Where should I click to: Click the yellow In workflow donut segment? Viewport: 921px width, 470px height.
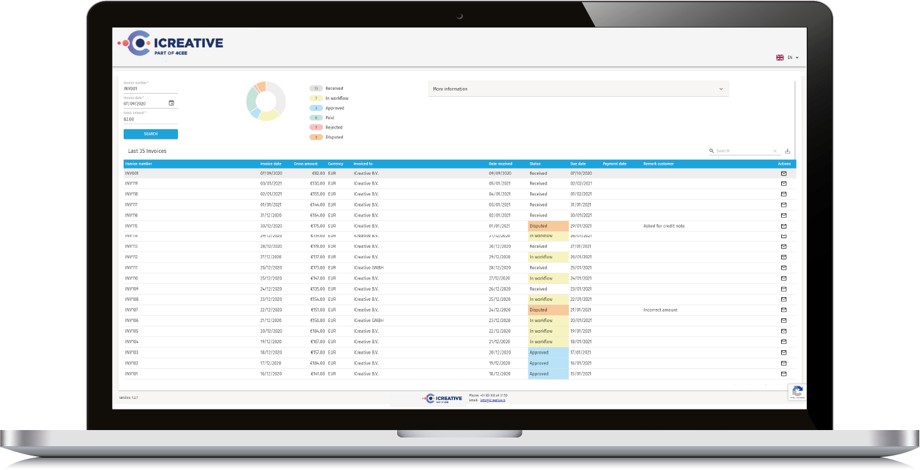(x=269, y=115)
